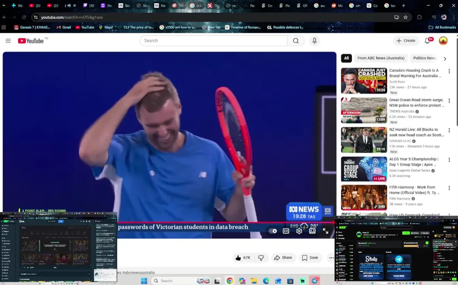458x285 pixels.
Task: Open the tab search dropdown chevron
Action: click(x=4, y=5)
